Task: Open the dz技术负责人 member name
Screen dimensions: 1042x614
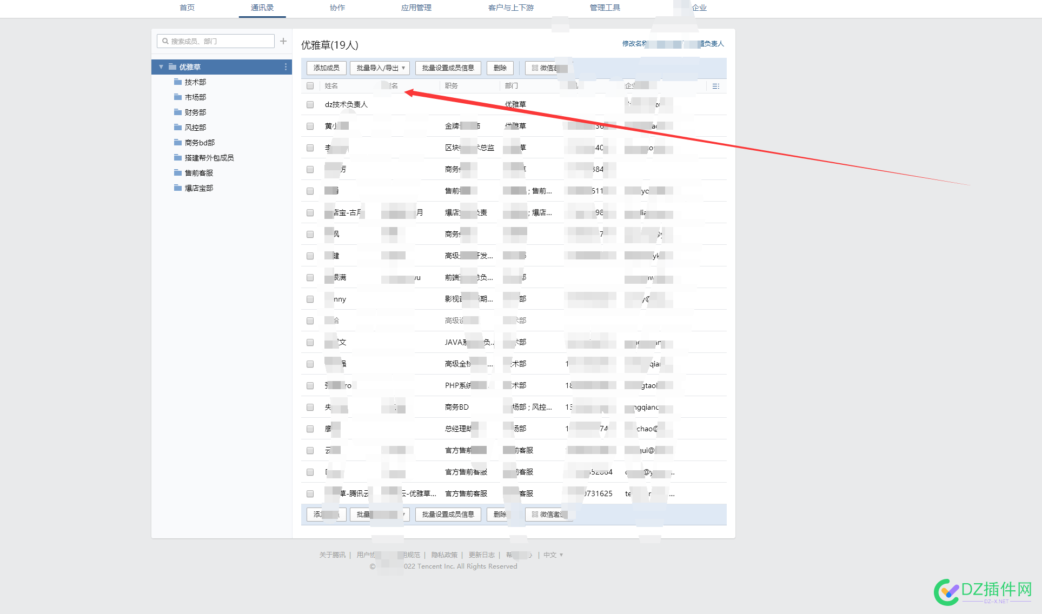Action: coord(346,104)
